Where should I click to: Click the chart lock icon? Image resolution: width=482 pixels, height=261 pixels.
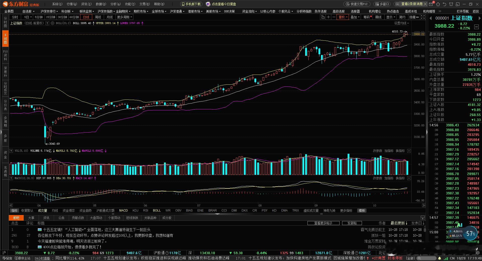(323, 17)
